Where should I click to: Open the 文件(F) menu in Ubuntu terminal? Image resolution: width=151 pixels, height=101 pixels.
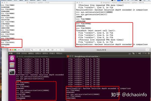pos(24,54)
